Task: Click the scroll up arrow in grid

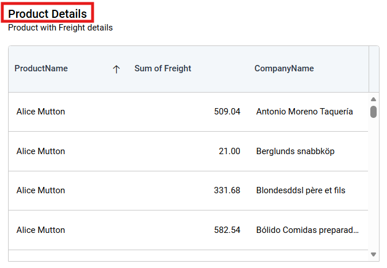Action: coord(373,99)
